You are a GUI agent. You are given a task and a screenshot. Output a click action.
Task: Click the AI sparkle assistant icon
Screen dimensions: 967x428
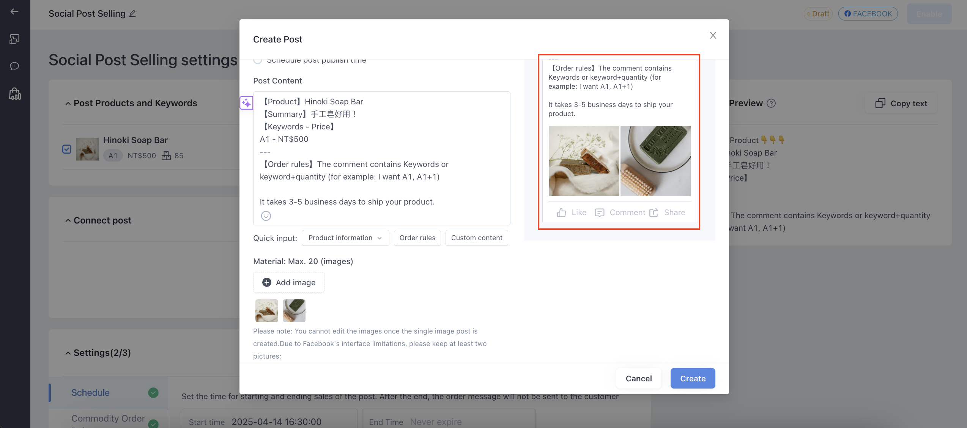click(x=246, y=102)
